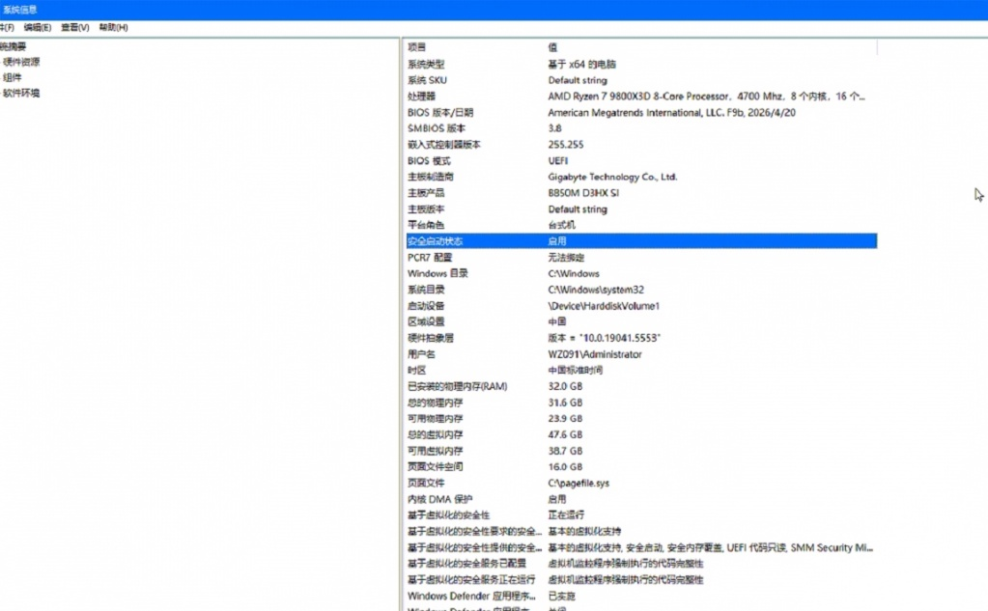Open the 帮助(H) menu
Viewport: 988px width, 611px height.
[113, 28]
